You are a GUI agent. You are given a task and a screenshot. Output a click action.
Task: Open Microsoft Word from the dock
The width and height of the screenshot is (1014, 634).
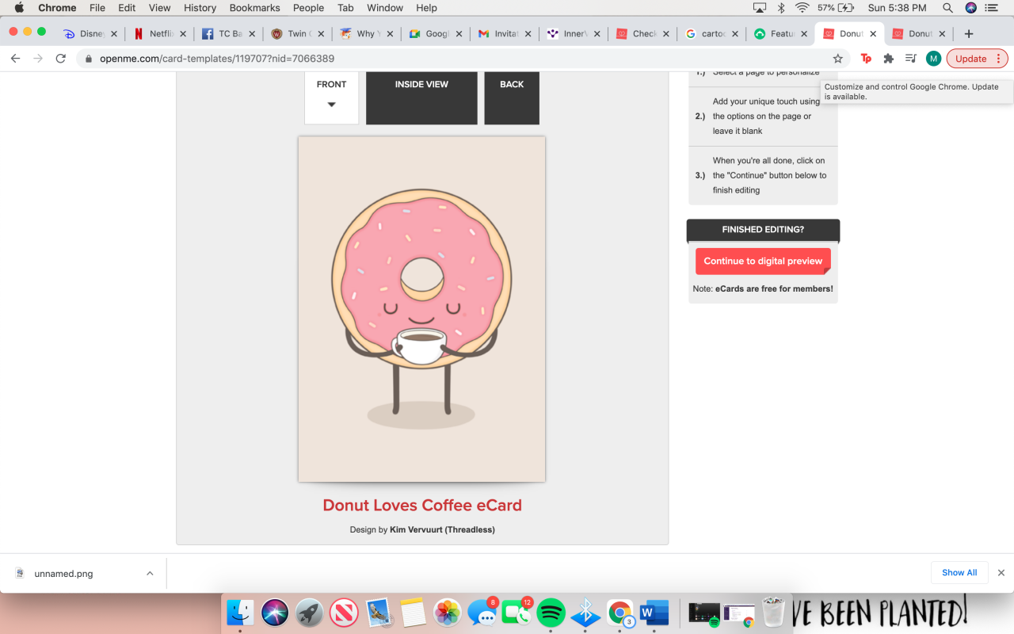click(654, 613)
